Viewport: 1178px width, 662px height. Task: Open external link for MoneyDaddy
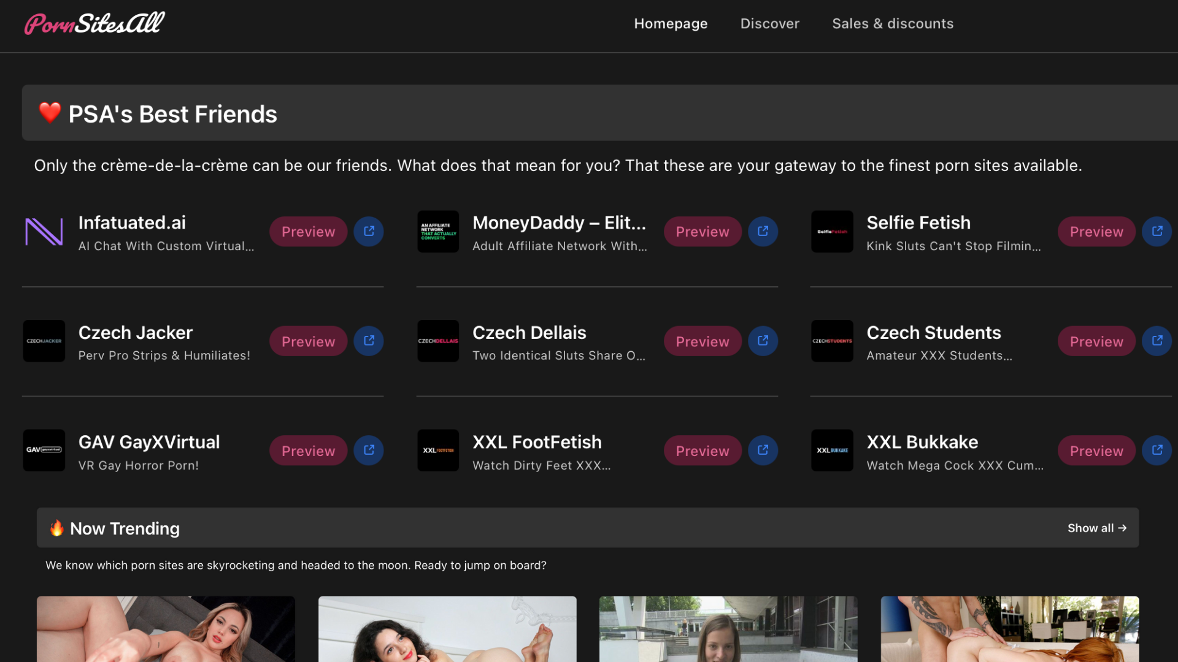tap(763, 232)
